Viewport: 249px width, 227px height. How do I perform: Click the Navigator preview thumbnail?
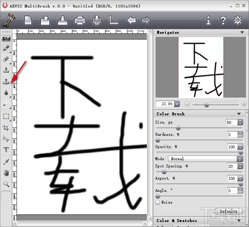click(201, 67)
